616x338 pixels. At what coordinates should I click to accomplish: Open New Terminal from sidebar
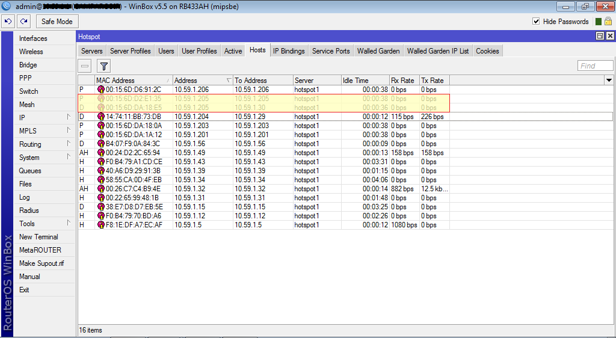pos(44,237)
